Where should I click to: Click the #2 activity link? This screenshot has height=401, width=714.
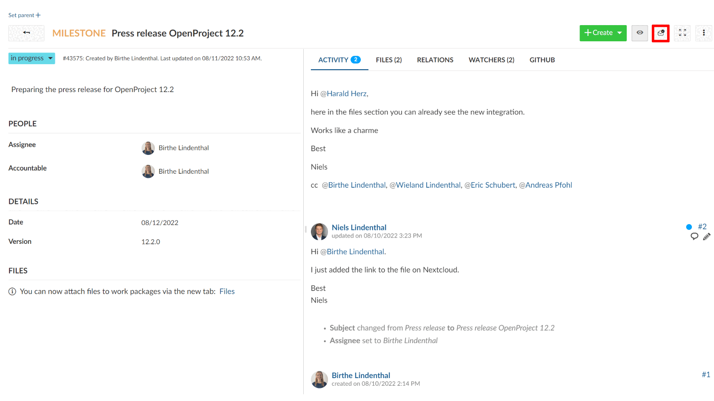[702, 226]
